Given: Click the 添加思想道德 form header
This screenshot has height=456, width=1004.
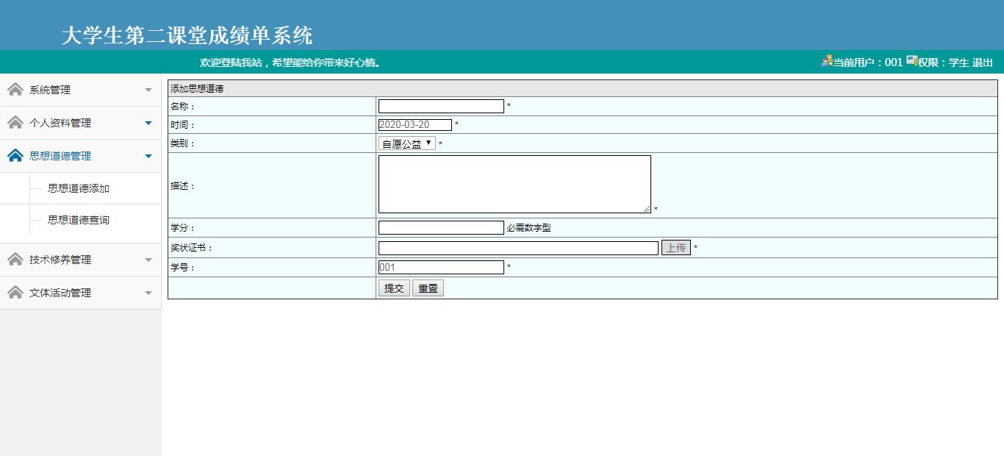Looking at the screenshot, I should coord(197,88).
